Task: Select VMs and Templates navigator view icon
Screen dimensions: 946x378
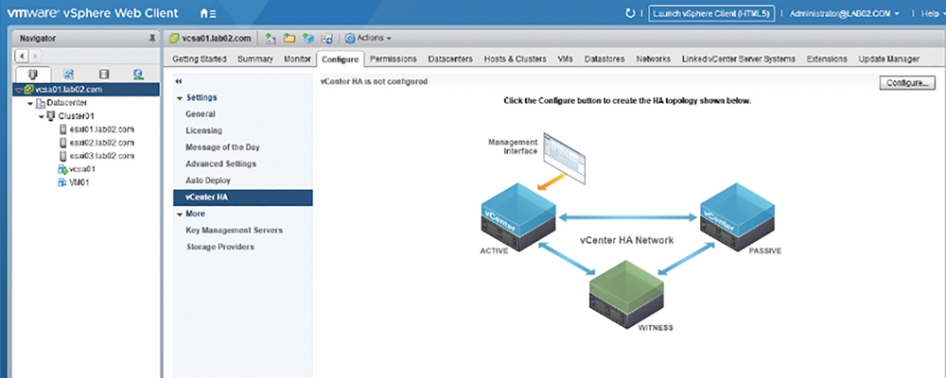Action: coord(68,74)
